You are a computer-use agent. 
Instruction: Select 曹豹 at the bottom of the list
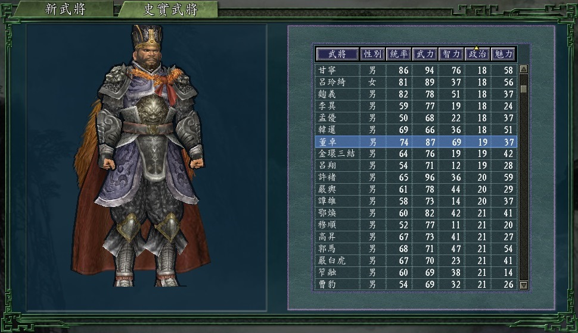pos(416,284)
